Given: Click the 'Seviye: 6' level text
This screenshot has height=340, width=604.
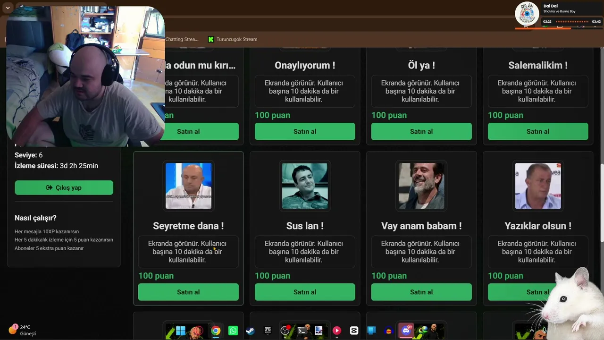Looking at the screenshot, I should click(x=29, y=155).
